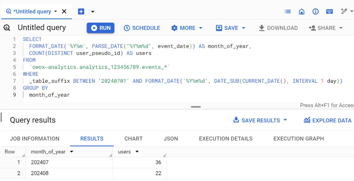354x181 pixels.
Task: Click GROUP BY keyword on line 8
Action: 35,88
